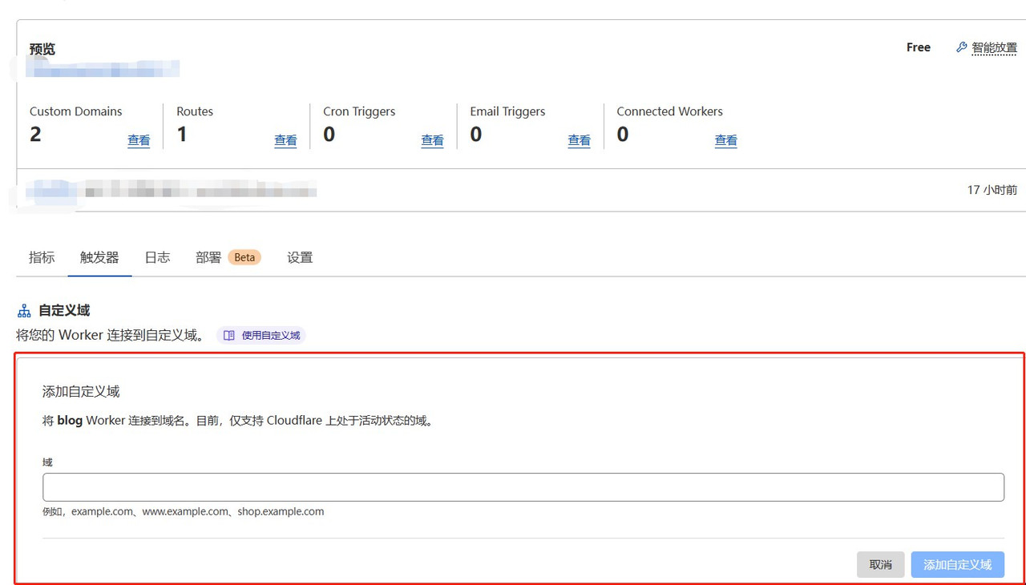
Task: Click the 取消 button
Action: [x=880, y=564]
